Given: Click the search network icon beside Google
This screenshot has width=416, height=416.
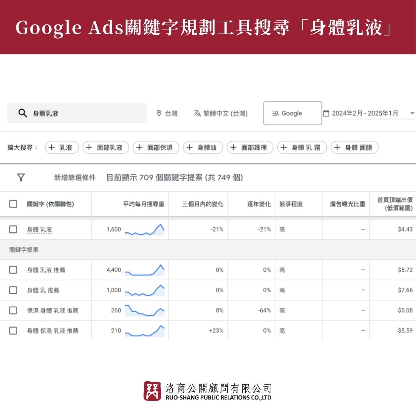Looking at the screenshot, I should tap(275, 113).
